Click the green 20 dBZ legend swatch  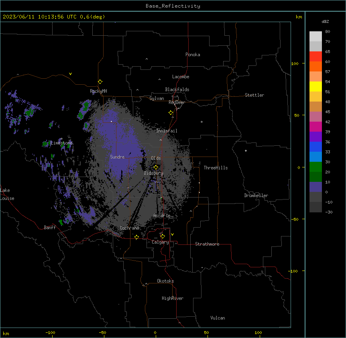coord(315,167)
